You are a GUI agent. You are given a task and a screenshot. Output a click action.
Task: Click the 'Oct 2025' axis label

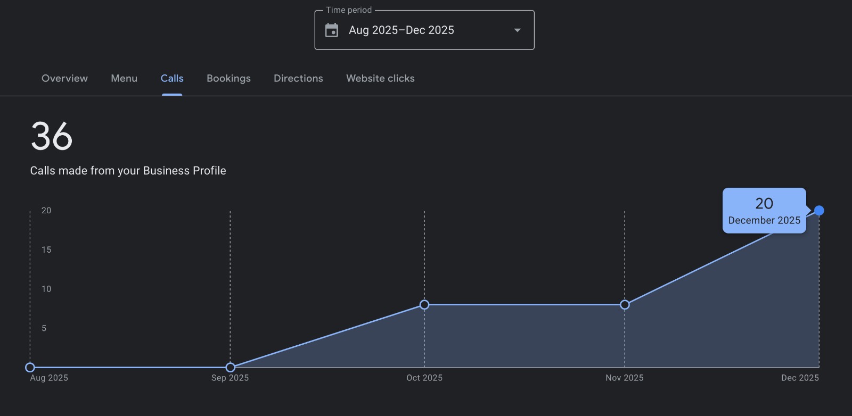(424, 378)
